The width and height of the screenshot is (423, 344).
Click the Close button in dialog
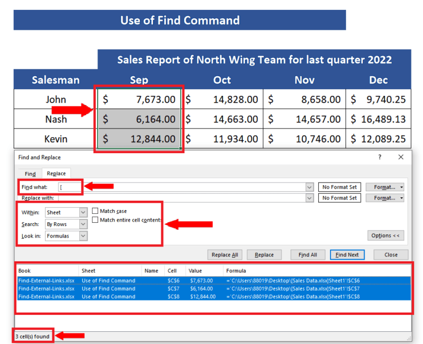click(x=391, y=255)
